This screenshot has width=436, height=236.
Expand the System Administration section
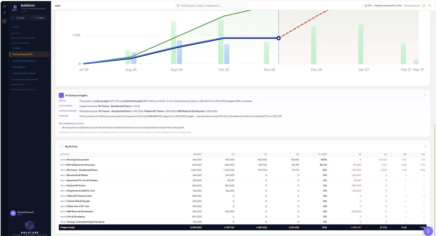click(24, 89)
